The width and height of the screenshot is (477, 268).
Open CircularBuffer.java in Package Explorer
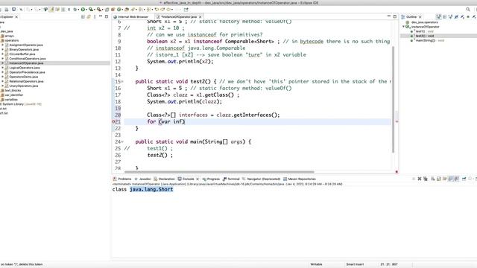point(22,54)
